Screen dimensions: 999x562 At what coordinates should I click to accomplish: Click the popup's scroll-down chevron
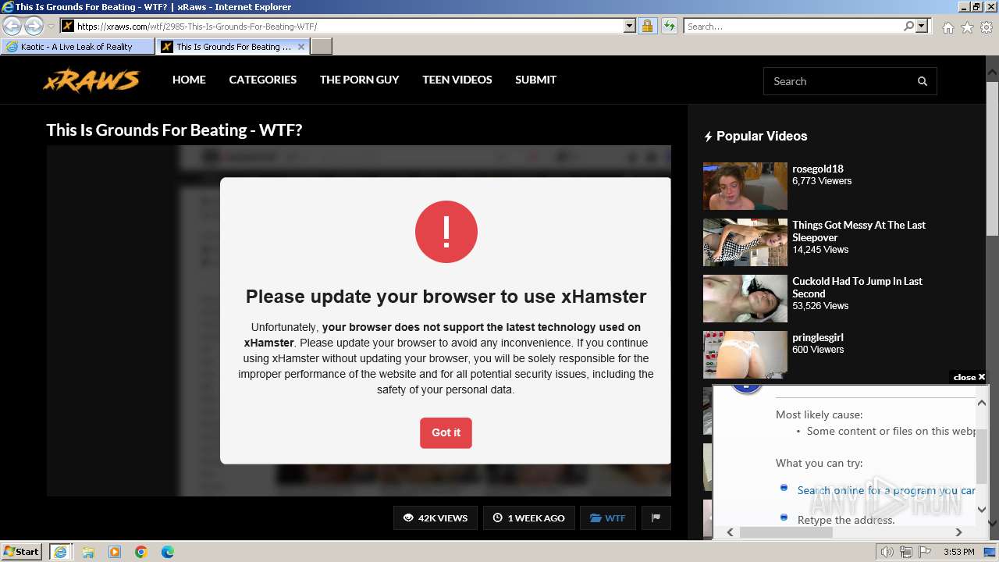pos(983,509)
